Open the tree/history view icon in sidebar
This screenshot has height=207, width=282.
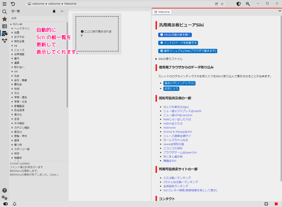pyautogui.click(x=4, y=41)
